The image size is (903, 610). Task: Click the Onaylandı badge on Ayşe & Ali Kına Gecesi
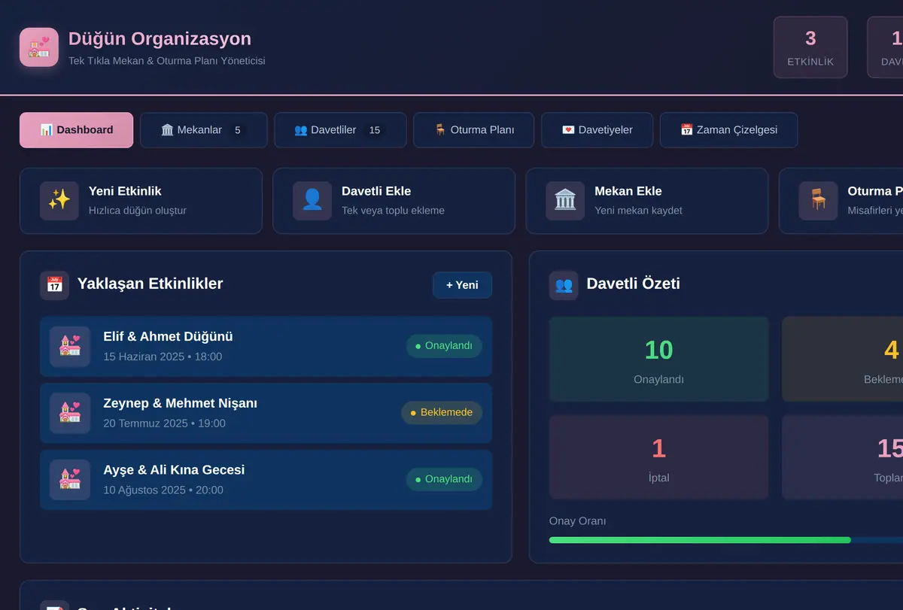pos(444,479)
